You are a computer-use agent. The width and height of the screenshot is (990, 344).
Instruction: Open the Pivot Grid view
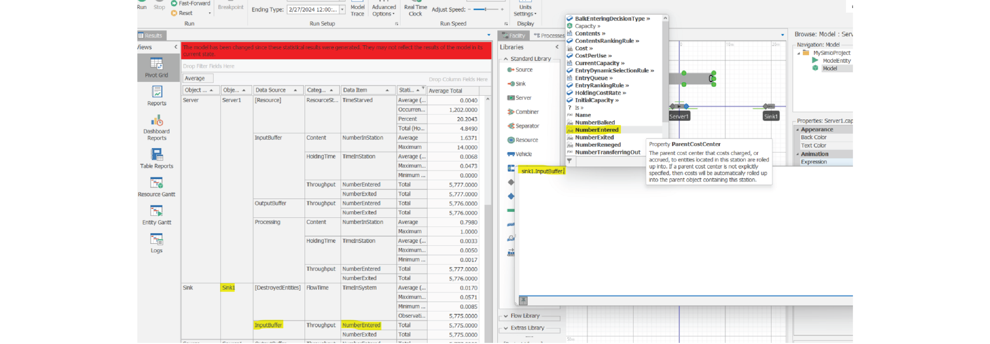(x=156, y=67)
